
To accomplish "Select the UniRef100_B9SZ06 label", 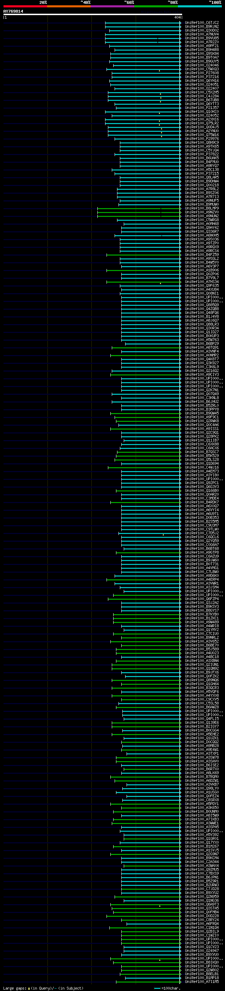I will point(201,193).
